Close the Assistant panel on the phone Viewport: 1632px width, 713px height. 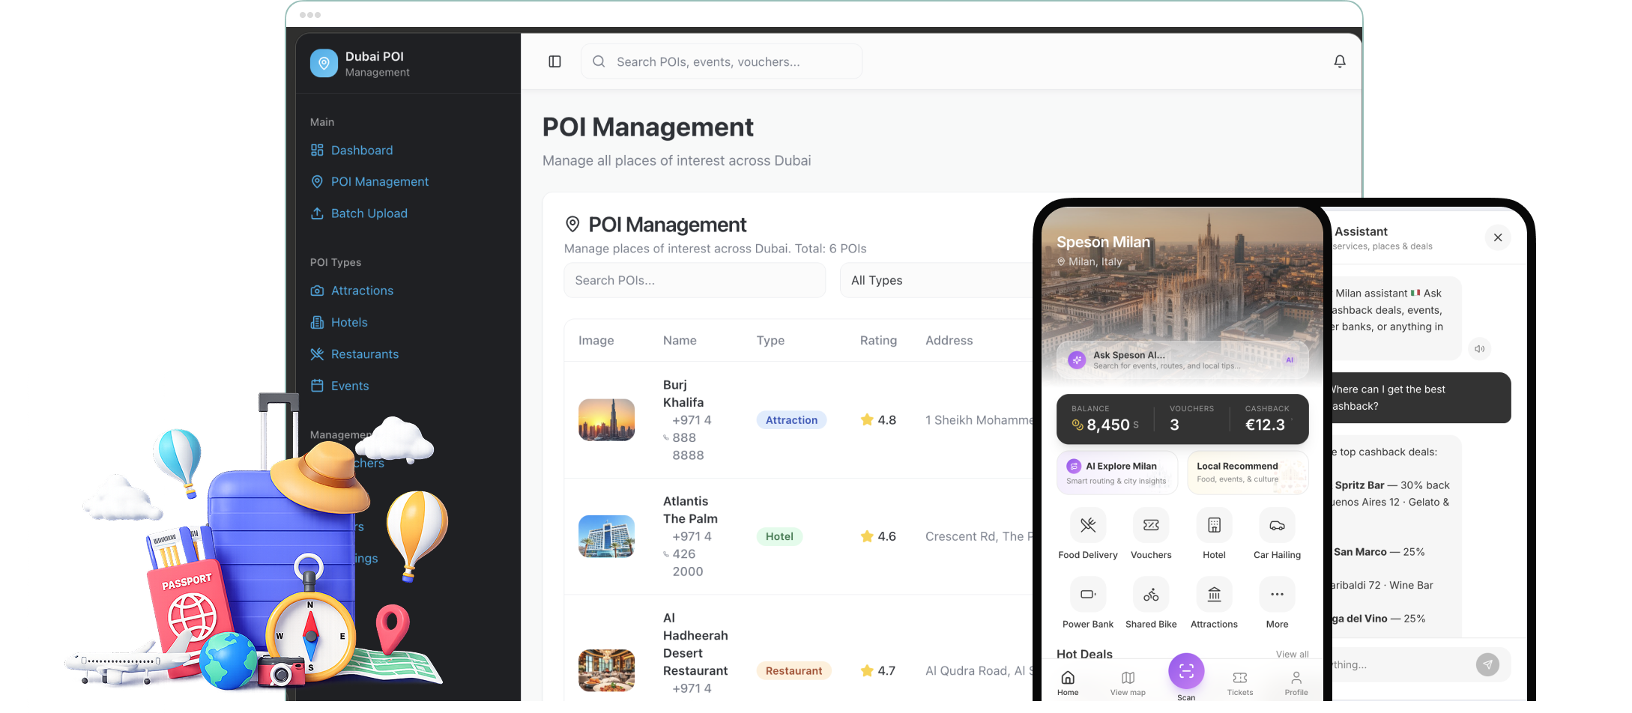(x=1498, y=237)
